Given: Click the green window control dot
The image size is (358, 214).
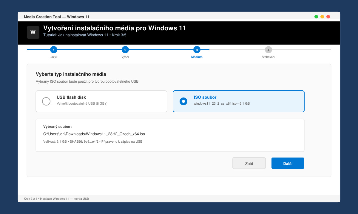Looking at the screenshot, I should click(316, 17).
